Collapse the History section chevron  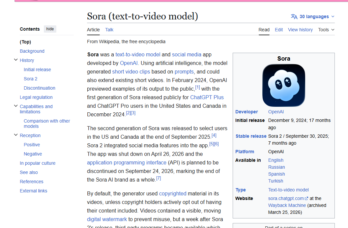(x=16, y=60)
